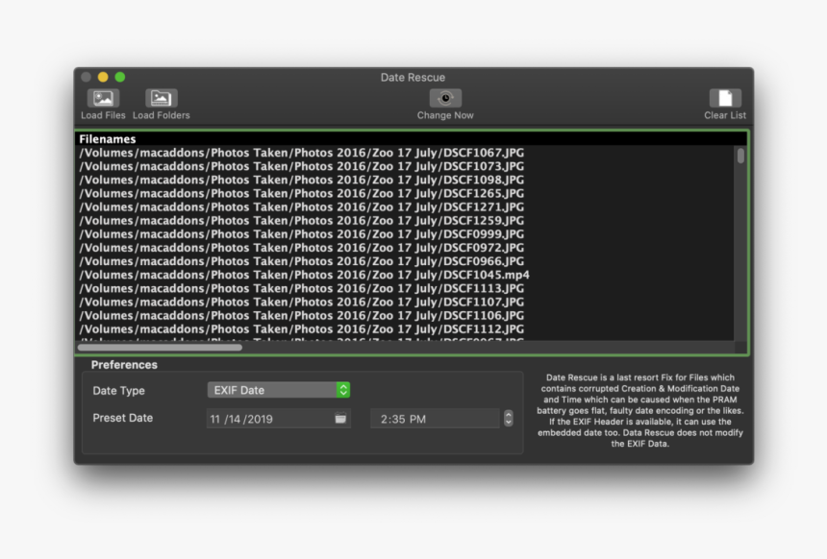The height and width of the screenshot is (559, 827).
Task: Select the row DSCF0972.JPG
Action: tap(405, 248)
